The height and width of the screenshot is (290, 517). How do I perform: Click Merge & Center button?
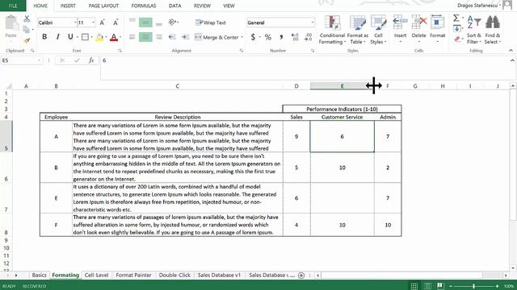[x=216, y=37]
